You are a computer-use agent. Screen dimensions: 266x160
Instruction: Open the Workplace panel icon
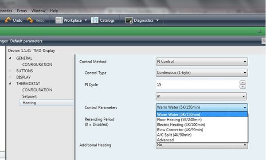59,20
